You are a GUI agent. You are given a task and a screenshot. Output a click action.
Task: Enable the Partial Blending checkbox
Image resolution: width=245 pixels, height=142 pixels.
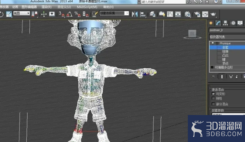click(213, 104)
